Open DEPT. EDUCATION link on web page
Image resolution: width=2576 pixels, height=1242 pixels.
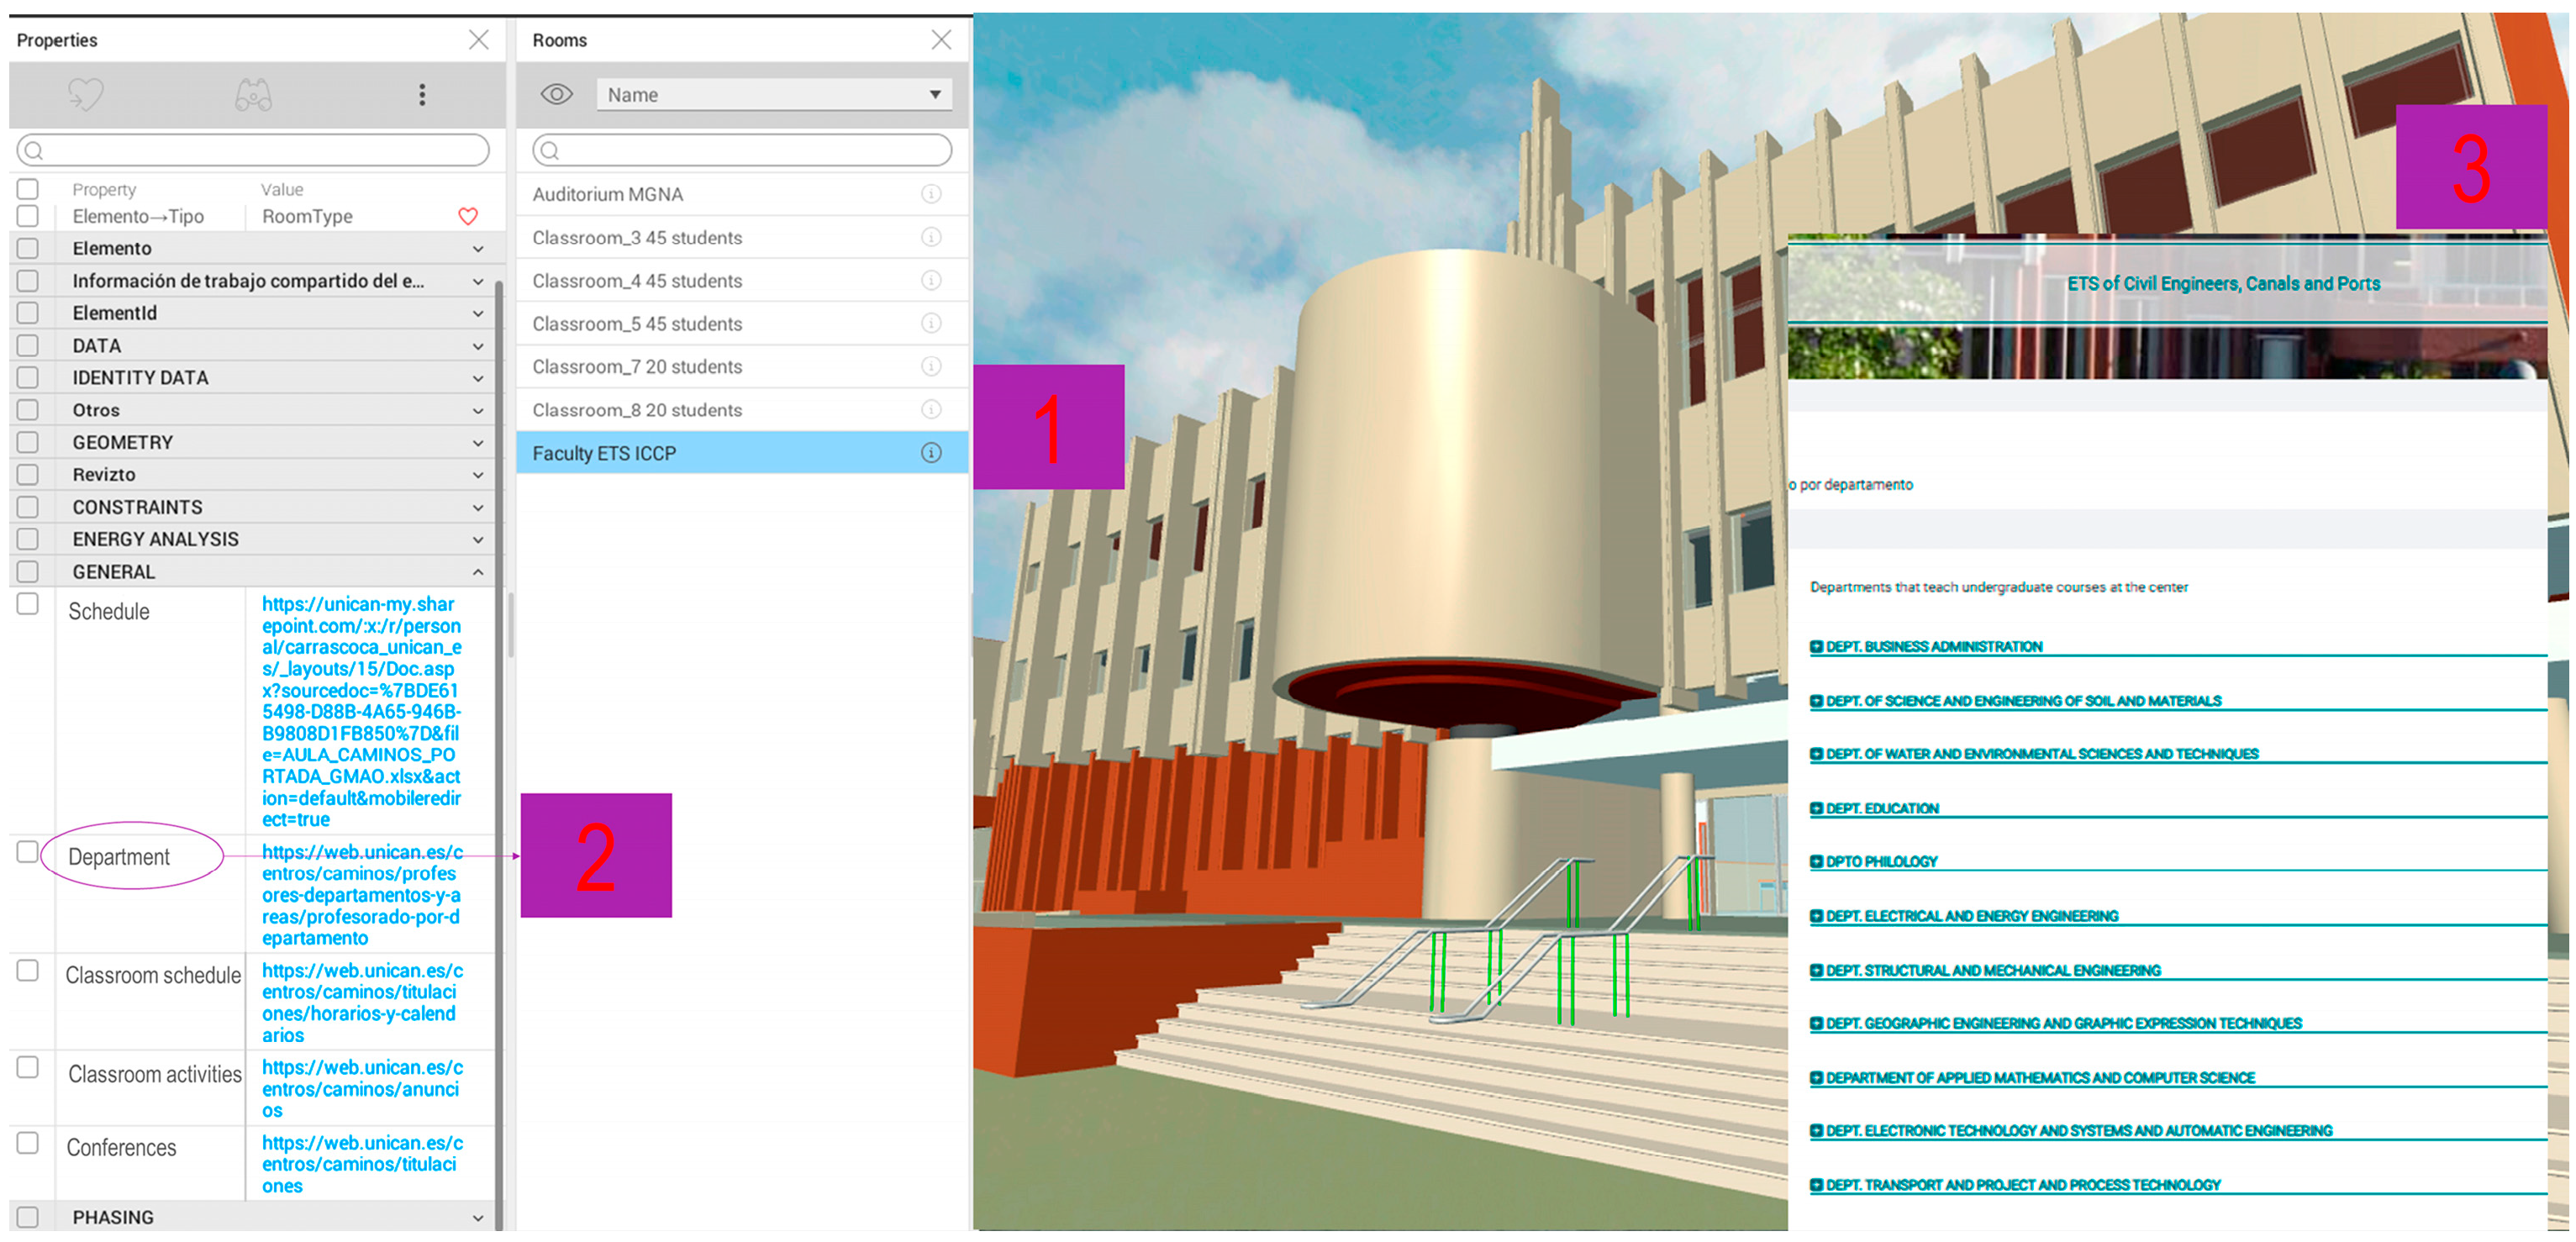click(x=1881, y=808)
